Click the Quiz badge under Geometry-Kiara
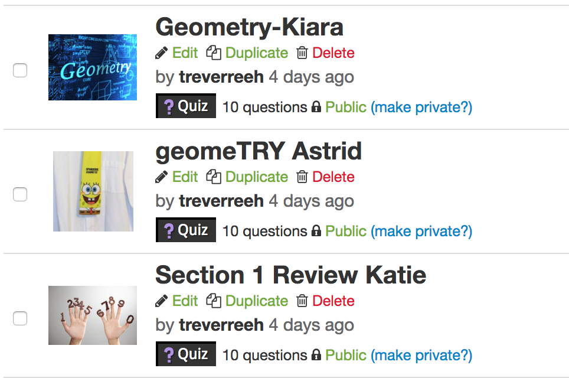The height and width of the screenshot is (378, 569). [186, 106]
